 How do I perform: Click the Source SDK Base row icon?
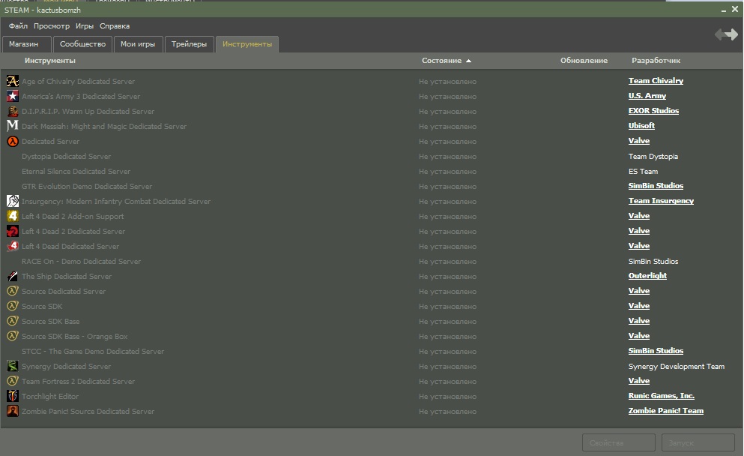[13, 322]
